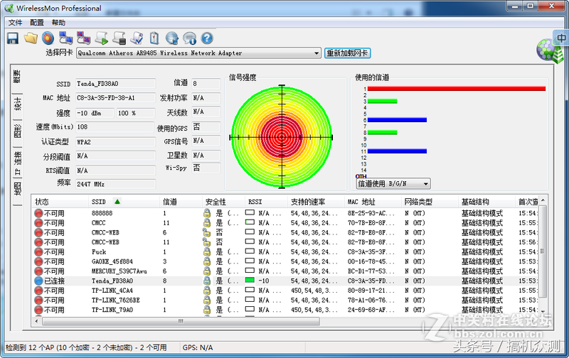Click the 频率 field showing 2447 MHz

[115, 184]
